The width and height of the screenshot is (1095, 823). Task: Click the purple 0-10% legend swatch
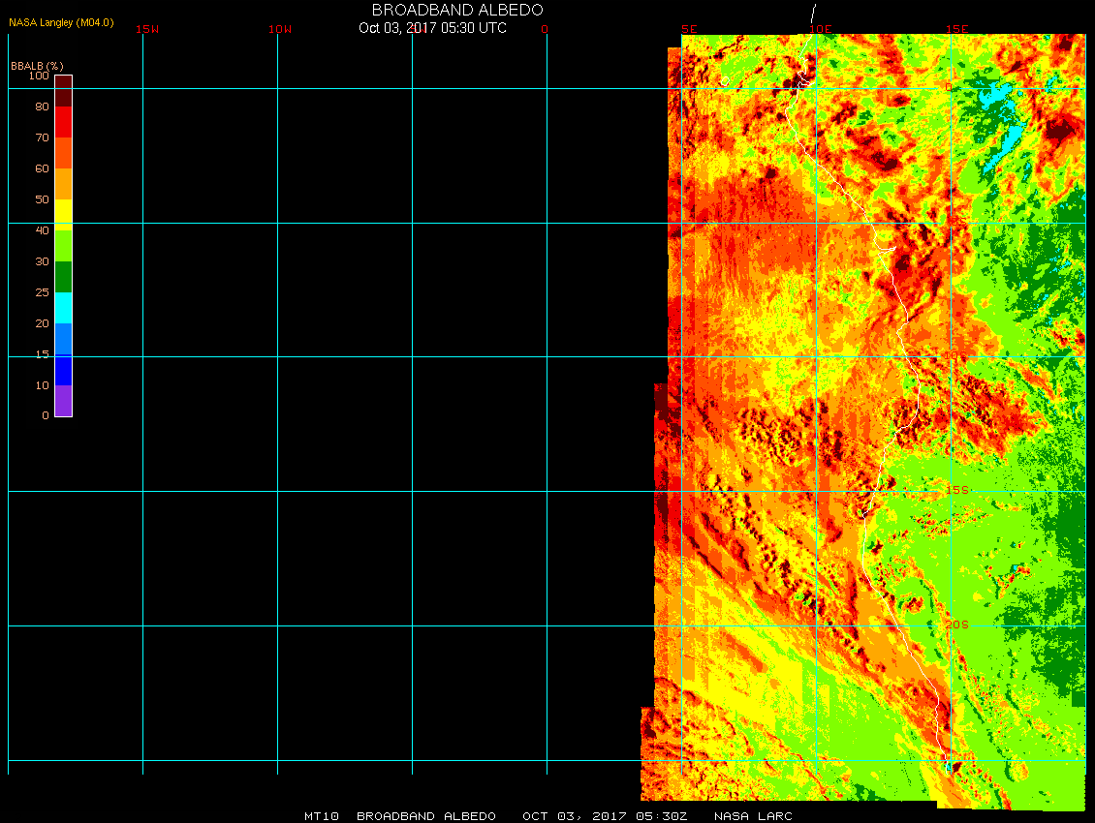click(63, 401)
